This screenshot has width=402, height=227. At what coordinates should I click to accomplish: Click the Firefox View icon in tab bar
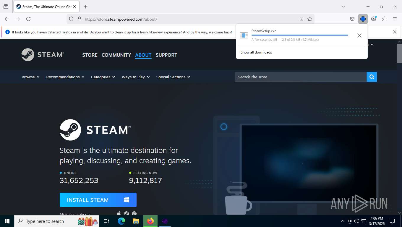point(6,7)
